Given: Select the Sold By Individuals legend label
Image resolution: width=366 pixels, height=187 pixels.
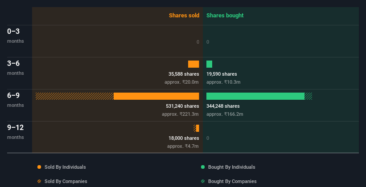Looking at the screenshot, I should pyautogui.click(x=65, y=167).
